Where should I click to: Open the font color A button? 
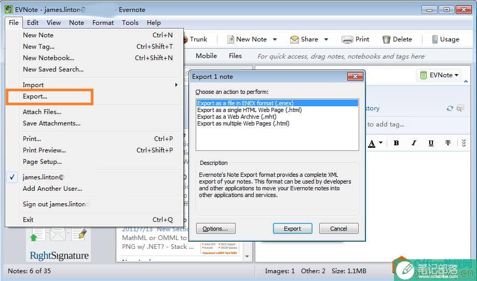click(x=372, y=143)
